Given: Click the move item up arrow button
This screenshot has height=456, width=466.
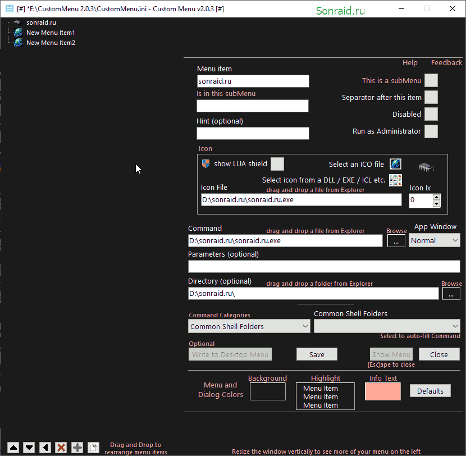Looking at the screenshot, I should pyautogui.click(x=13, y=448).
